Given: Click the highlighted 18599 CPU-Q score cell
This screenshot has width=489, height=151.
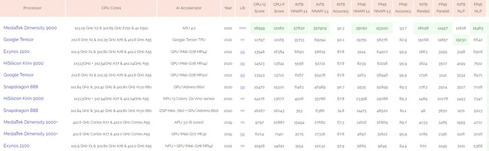Looking at the screenshot, I should [260, 28].
